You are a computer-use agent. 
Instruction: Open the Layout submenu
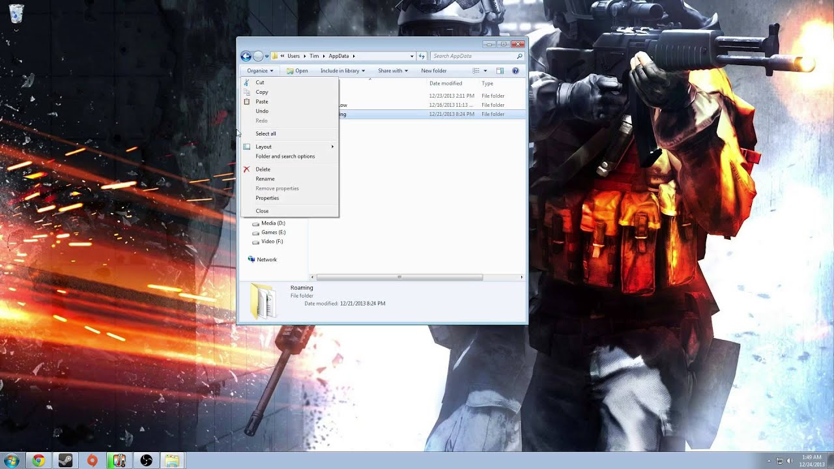(x=289, y=147)
